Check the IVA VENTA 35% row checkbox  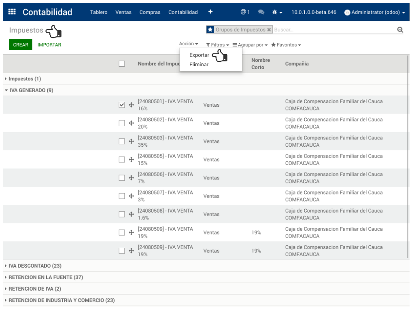(x=122, y=141)
